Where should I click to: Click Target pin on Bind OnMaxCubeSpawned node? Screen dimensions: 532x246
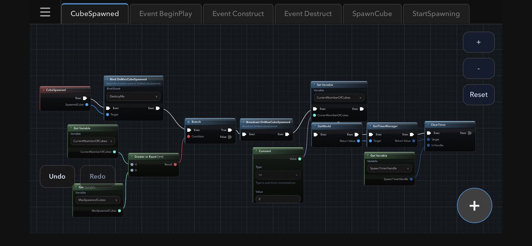point(108,114)
